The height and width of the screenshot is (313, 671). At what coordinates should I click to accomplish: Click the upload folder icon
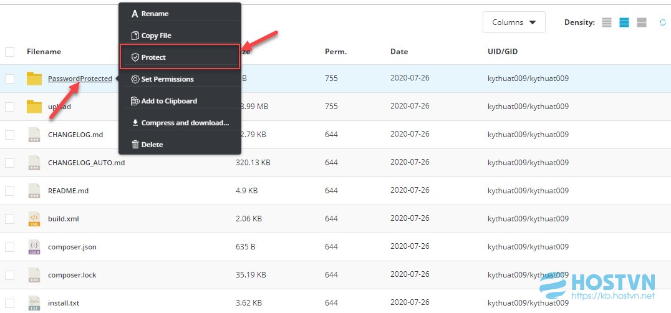coord(34,107)
